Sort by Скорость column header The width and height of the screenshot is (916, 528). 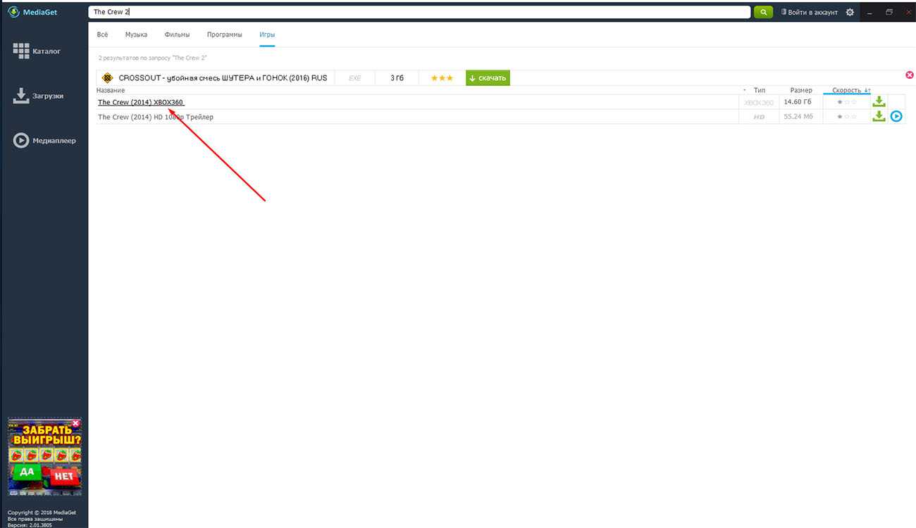tap(846, 90)
